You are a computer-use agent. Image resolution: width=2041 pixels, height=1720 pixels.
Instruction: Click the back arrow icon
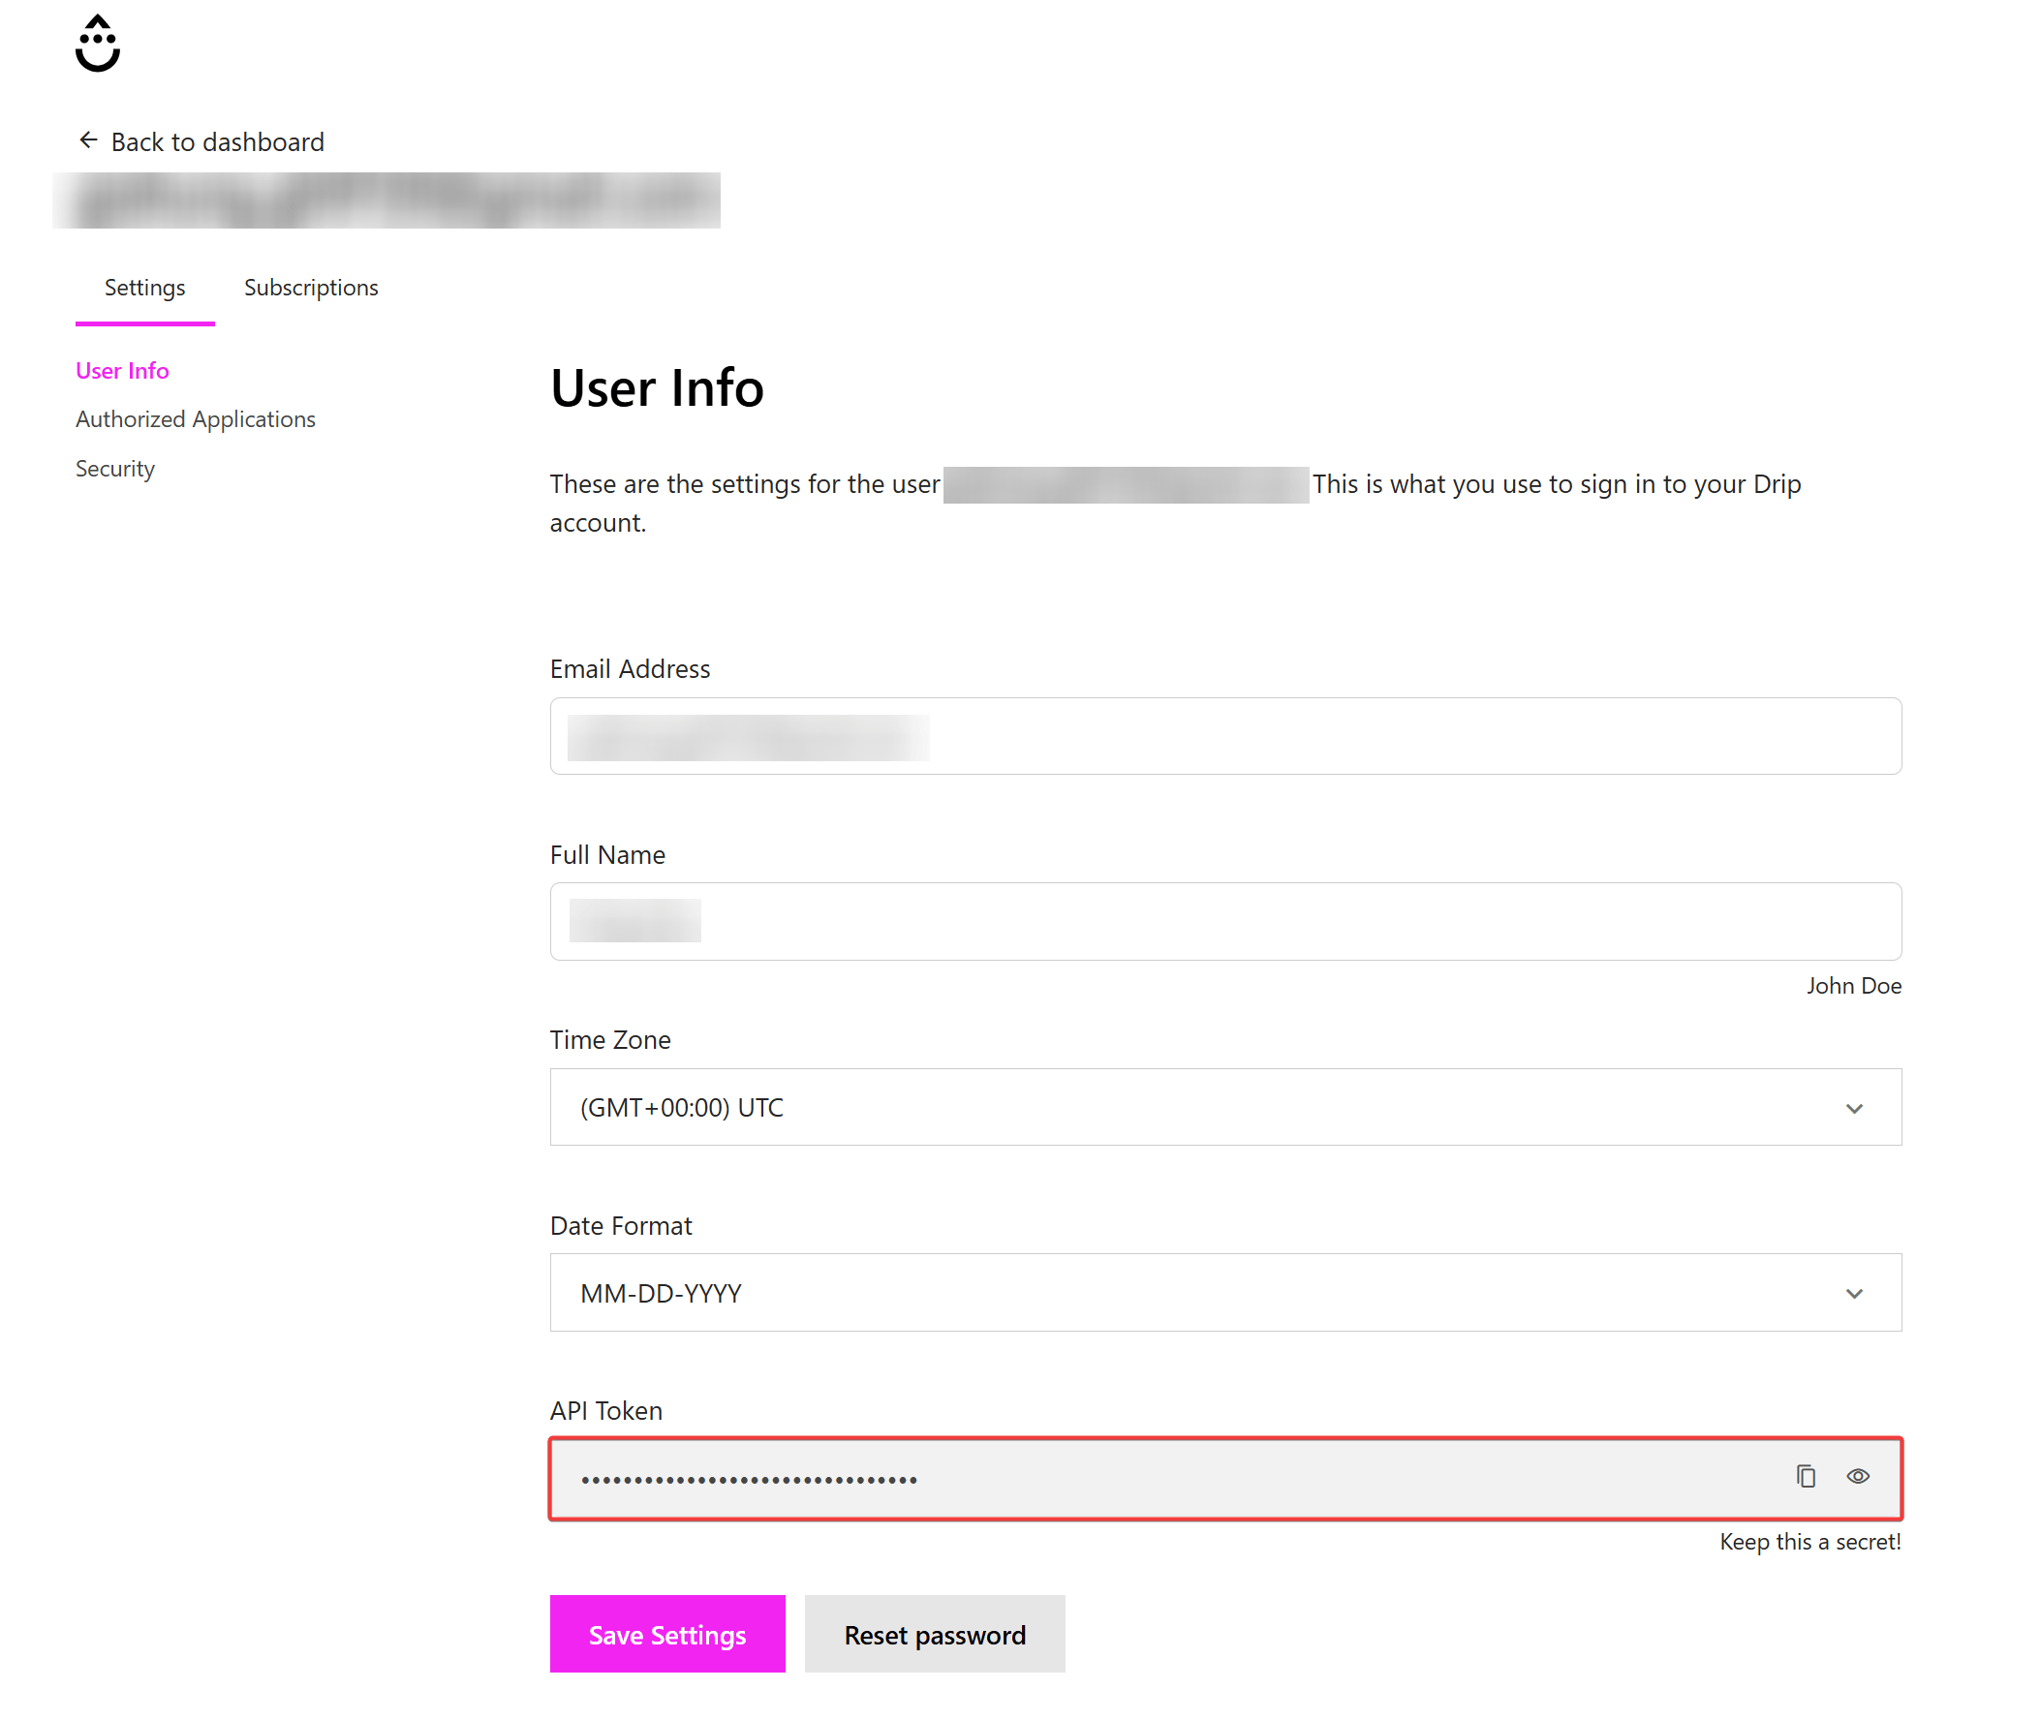pyautogui.click(x=88, y=140)
